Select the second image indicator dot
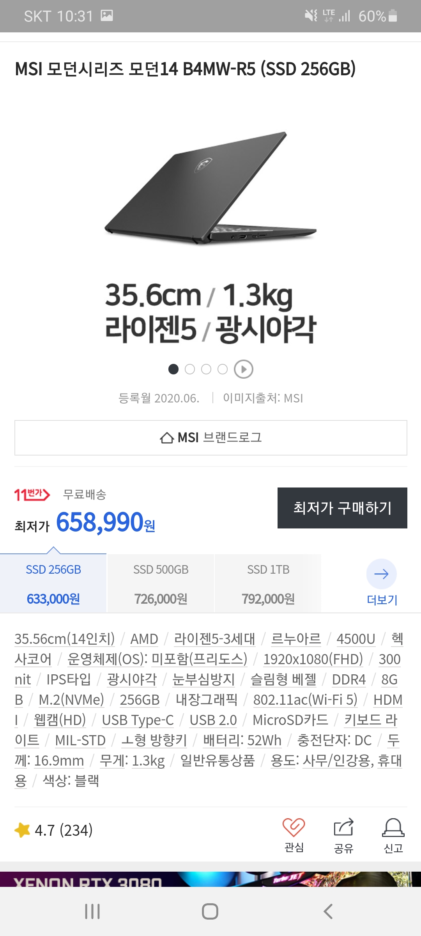The height and width of the screenshot is (936, 421). click(x=190, y=369)
